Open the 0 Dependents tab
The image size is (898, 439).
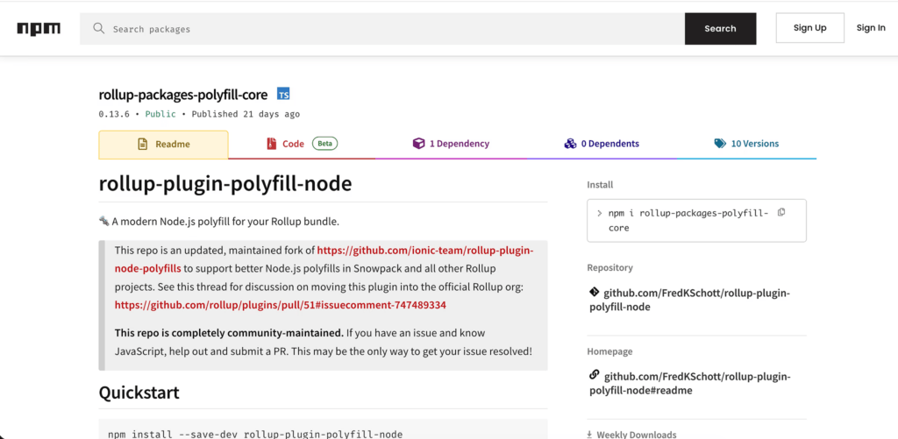pyautogui.click(x=602, y=144)
